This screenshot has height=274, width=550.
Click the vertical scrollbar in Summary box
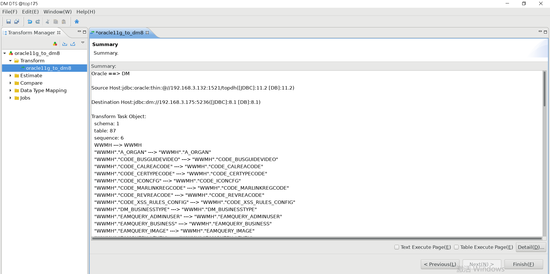click(x=545, y=89)
